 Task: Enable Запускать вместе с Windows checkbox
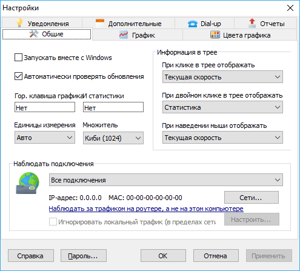click(18, 58)
